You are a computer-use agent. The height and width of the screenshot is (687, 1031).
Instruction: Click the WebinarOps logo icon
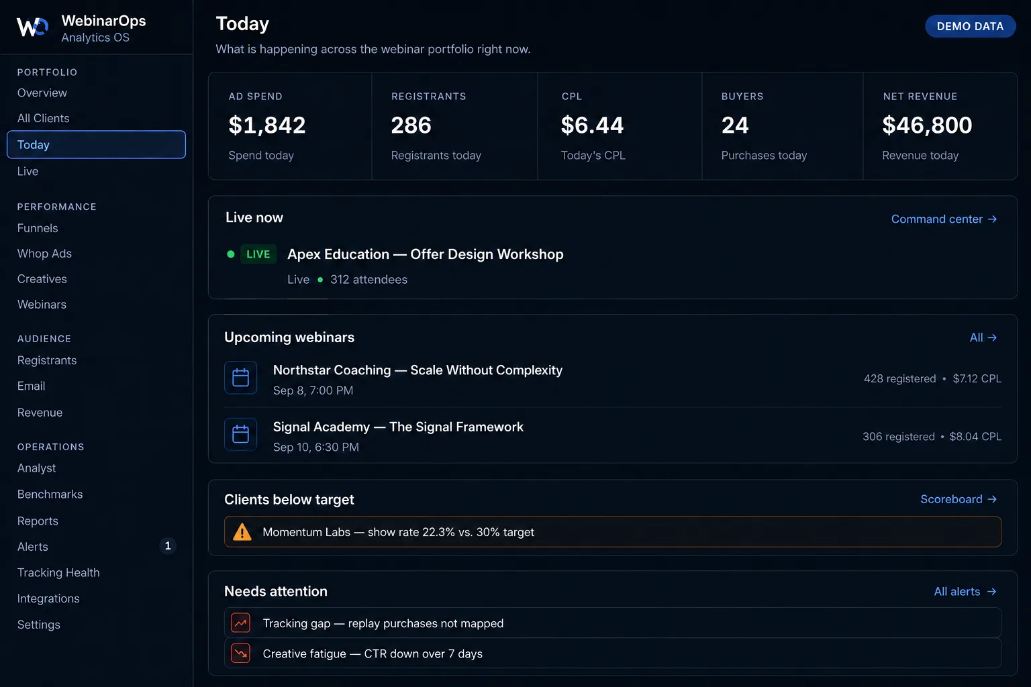[x=32, y=27]
